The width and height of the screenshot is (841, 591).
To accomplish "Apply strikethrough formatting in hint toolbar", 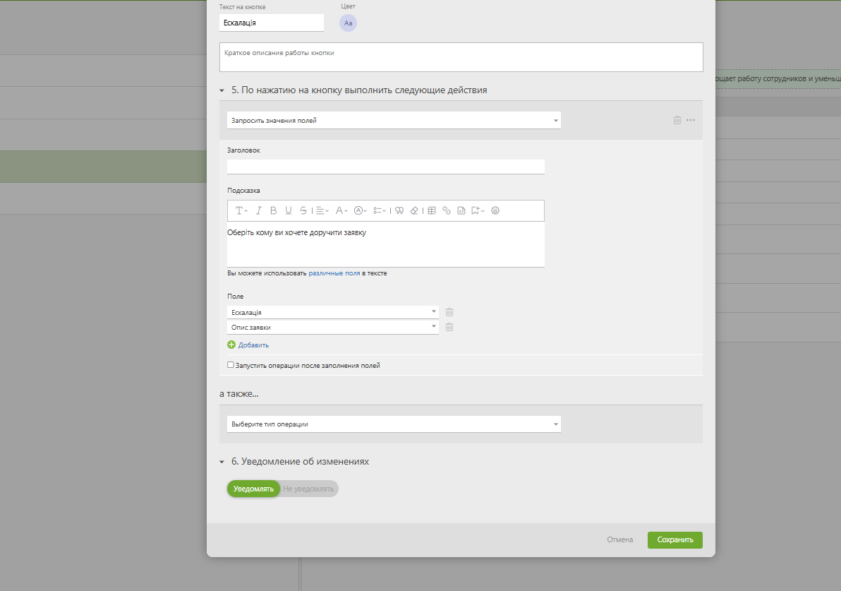I will pyautogui.click(x=303, y=210).
